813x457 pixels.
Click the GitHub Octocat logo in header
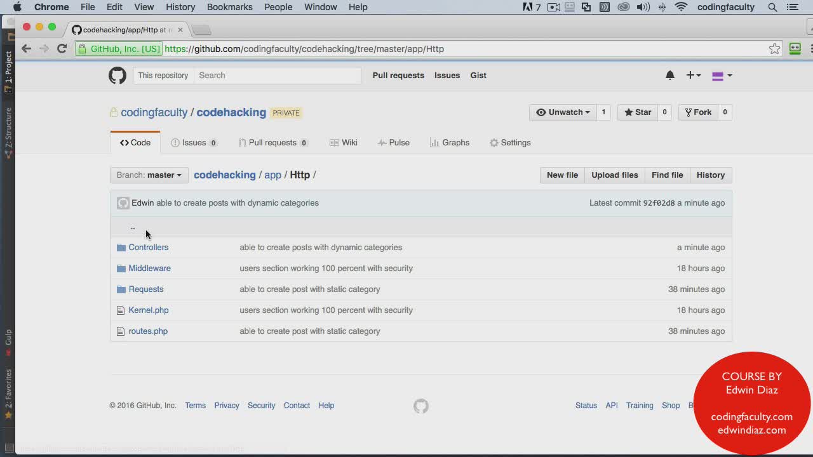tap(118, 76)
